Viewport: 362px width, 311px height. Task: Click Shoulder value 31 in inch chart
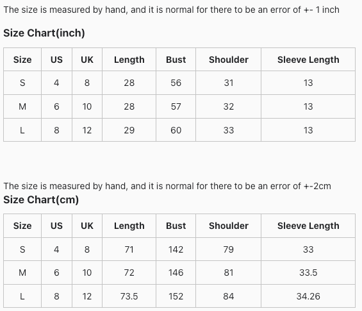229,83
